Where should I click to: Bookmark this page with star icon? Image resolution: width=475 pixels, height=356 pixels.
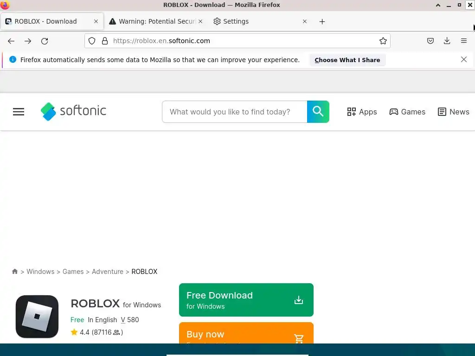(383, 41)
